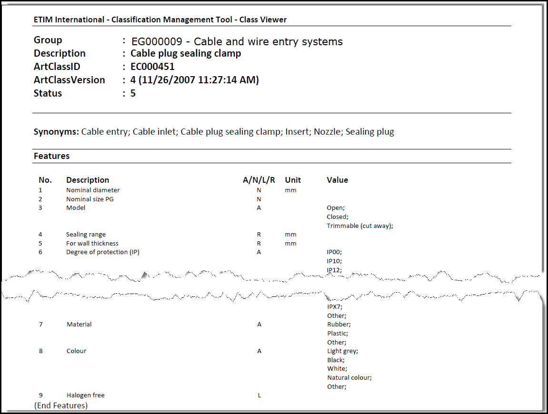Click the (End Features) text
The width and height of the screenshot is (548, 414).
tap(61, 405)
